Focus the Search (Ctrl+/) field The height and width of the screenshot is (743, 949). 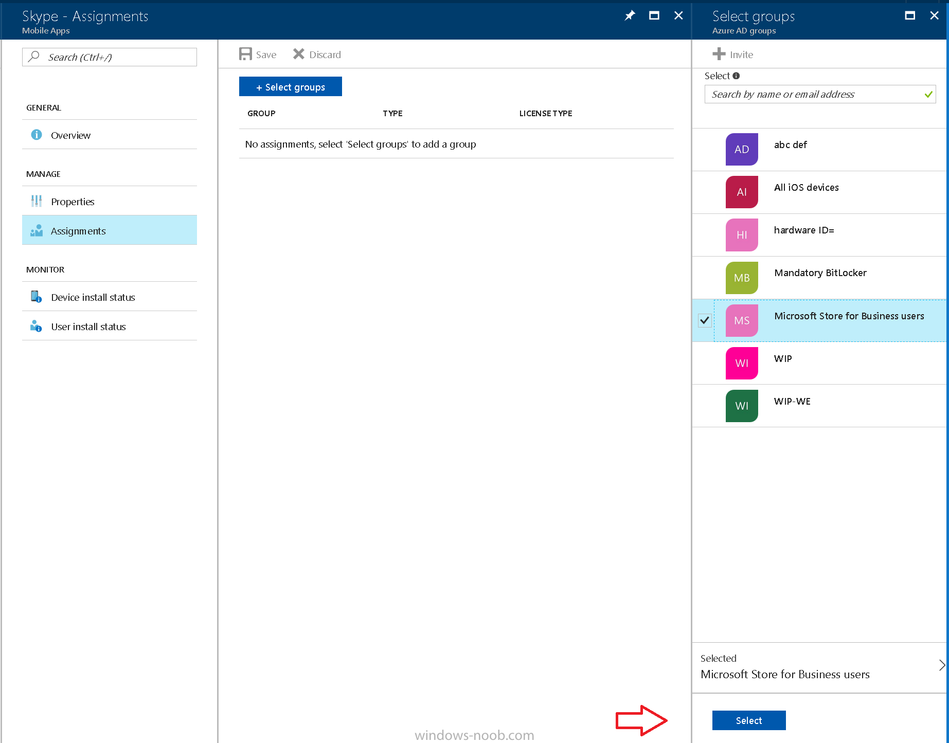click(110, 57)
